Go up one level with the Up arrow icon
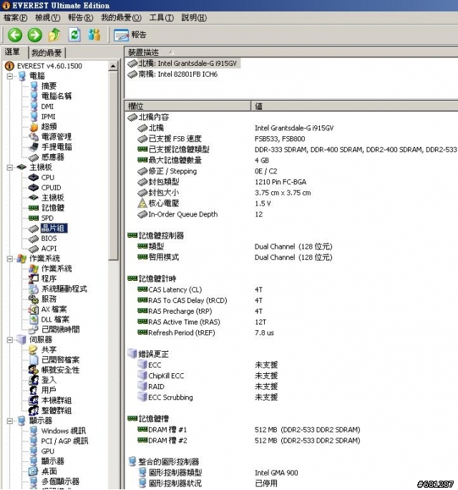The width and height of the screenshot is (458, 490). click(x=54, y=34)
